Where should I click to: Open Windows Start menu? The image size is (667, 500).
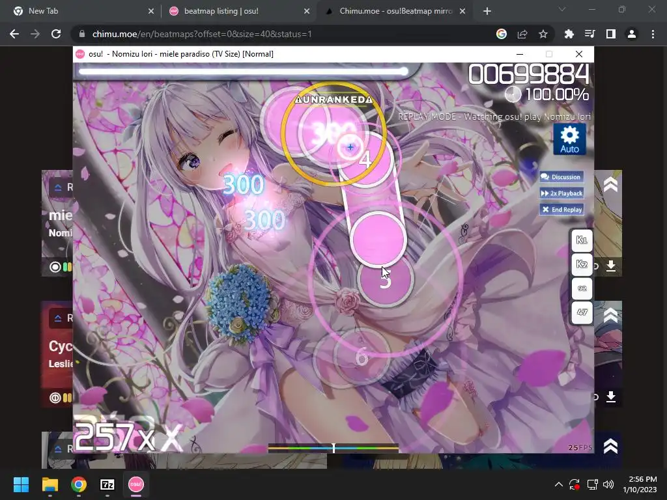[x=21, y=484]
